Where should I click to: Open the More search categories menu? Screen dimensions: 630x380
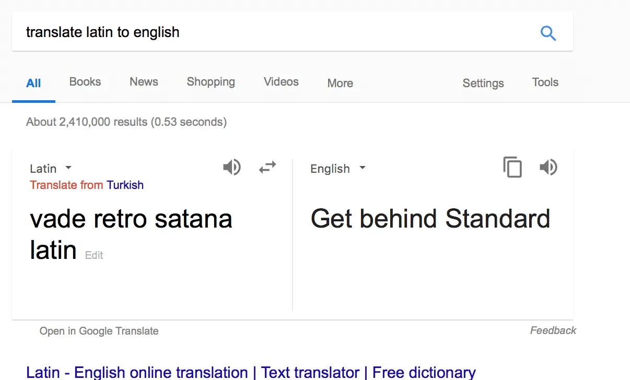tap(340, 83)
